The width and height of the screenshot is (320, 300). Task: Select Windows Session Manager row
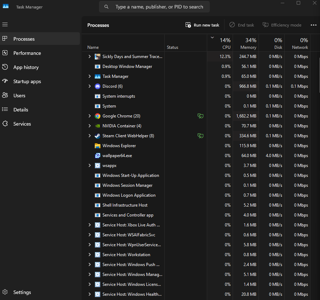pos(196,185)
